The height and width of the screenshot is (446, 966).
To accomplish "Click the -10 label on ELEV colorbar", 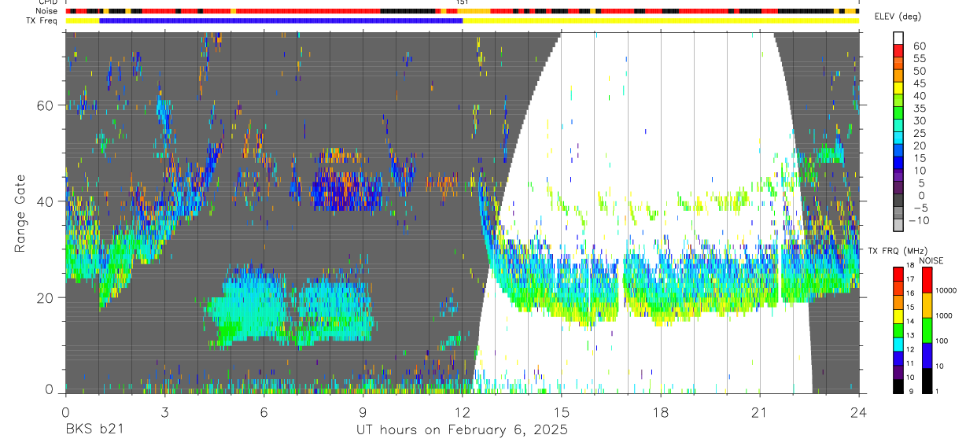I will click(x=919, y=220).
